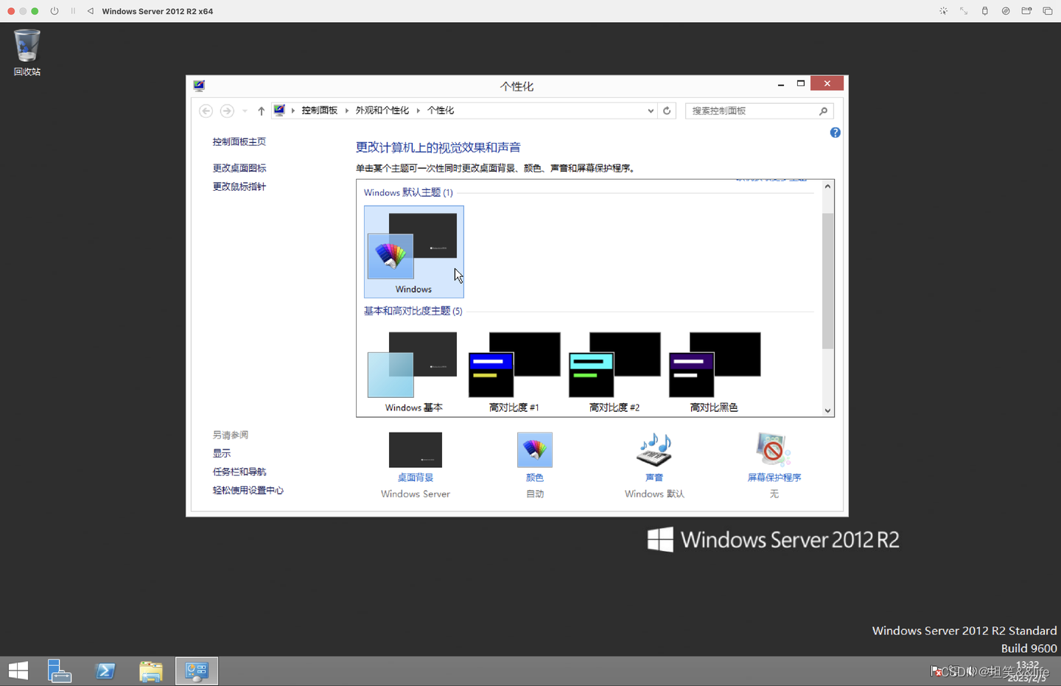Click the 桌面背景 text link
Viewport: 1061px width, 686px height.
[x=416, y=477]
